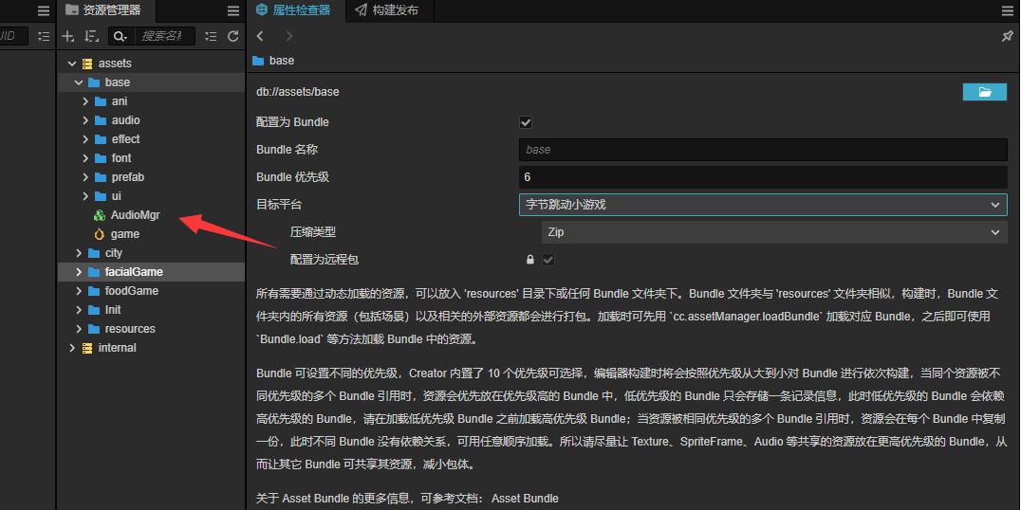The width and height of the screenshot is (1021, 510).
Task: Select the effect folder row
Action: point(151,139)
